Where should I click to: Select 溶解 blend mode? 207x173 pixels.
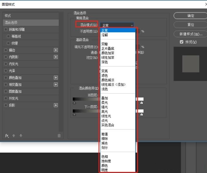tap(118, 35)
